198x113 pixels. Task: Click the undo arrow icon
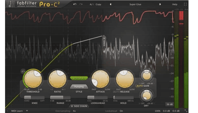[x=75, y=4]
